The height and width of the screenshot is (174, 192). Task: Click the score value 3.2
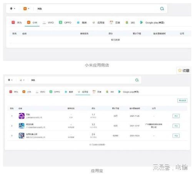pos(93,125)
